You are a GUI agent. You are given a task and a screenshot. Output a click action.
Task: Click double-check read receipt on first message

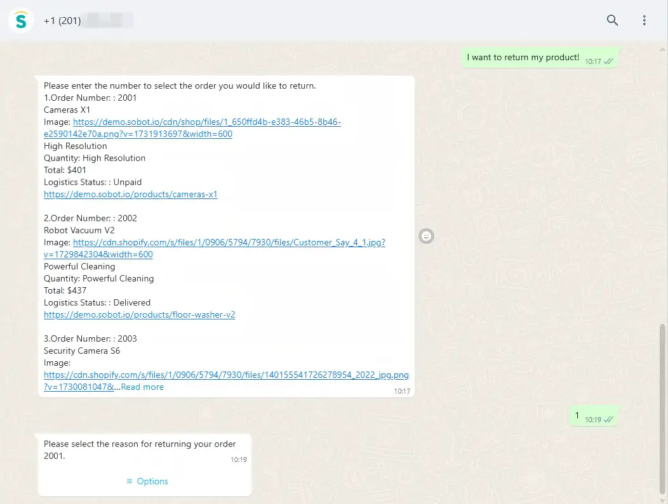608,61
